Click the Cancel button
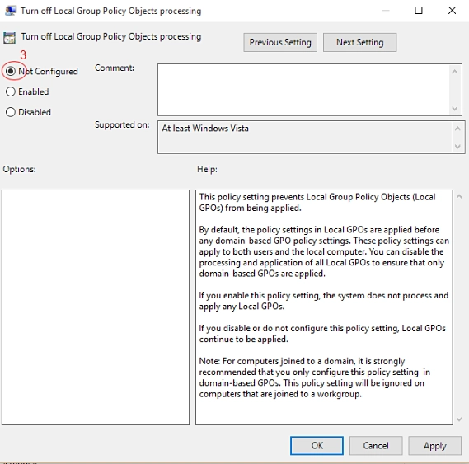The height and width of the screenshot is (464, 469). (x=376, y=445)
